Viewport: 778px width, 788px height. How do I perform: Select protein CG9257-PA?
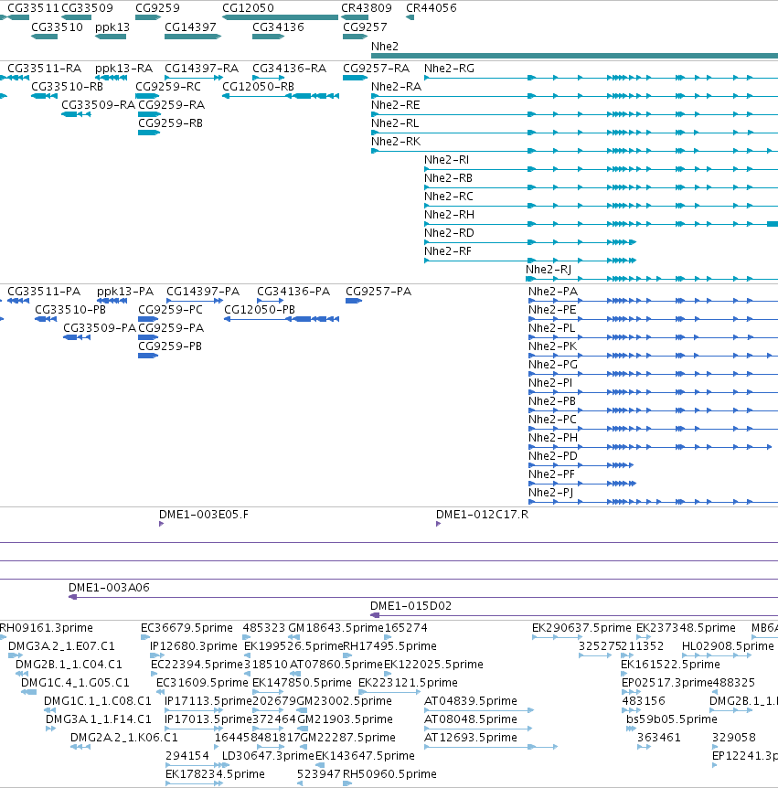pos(378,292)
